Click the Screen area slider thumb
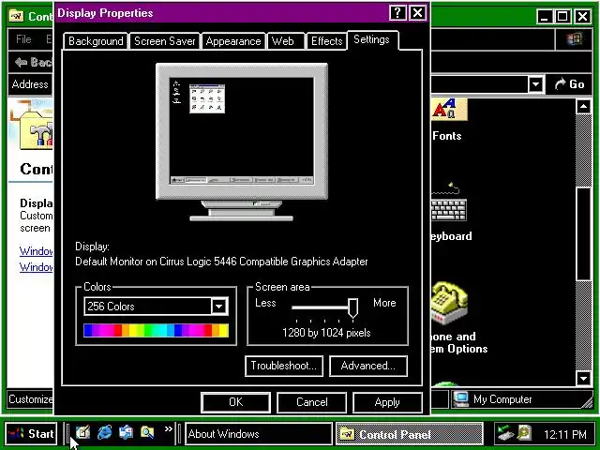 tap(352, 308)
